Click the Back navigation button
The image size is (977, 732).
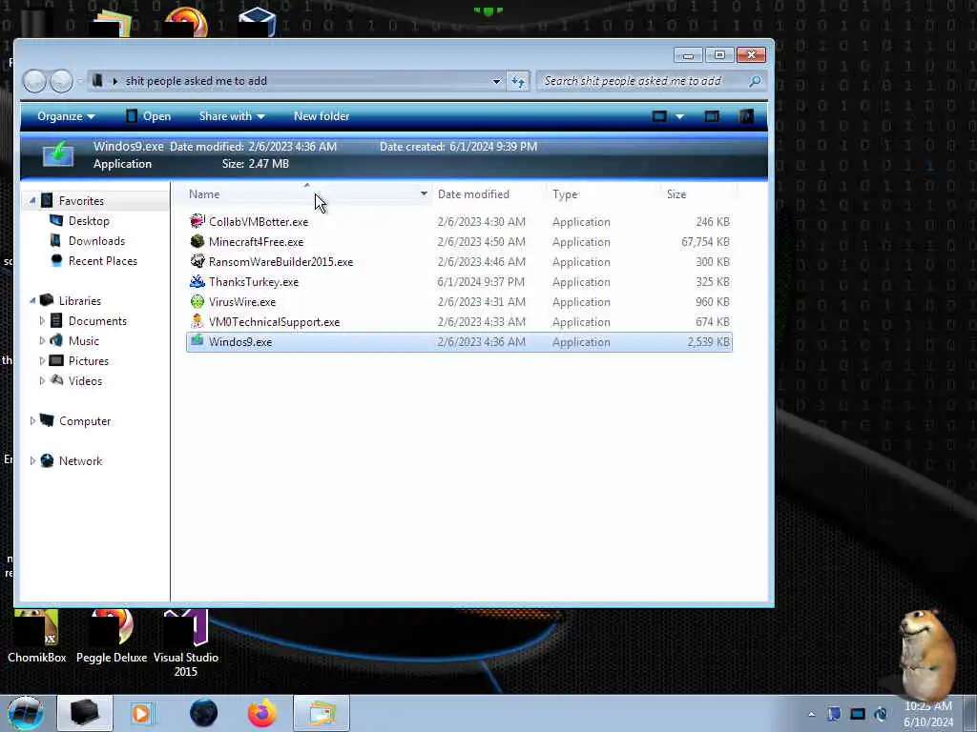click(34, 81)
